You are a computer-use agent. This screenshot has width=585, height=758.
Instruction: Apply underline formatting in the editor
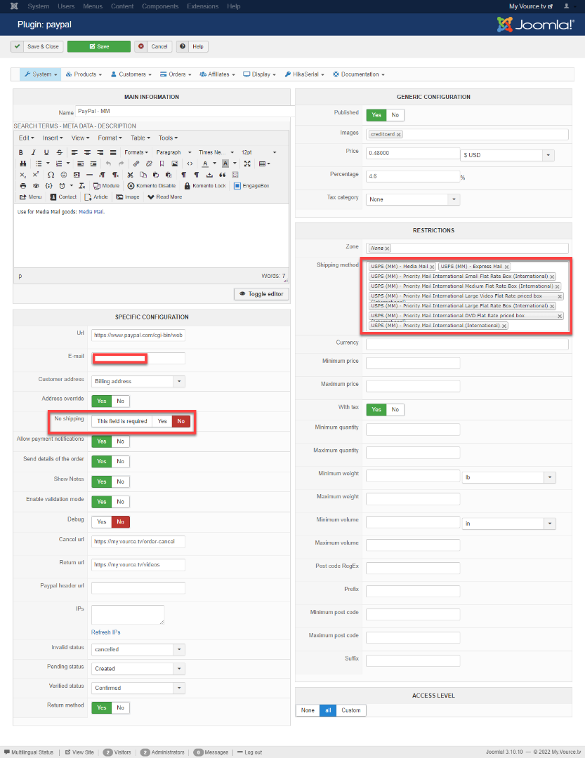[46, 152]
